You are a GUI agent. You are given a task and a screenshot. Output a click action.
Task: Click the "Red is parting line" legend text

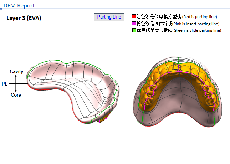(200, 17)
